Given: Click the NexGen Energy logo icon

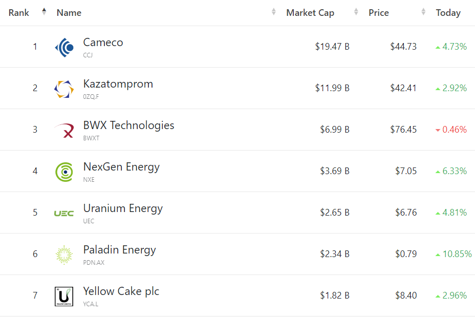Looking at the screenshot, I should click(x=64, y=172).
